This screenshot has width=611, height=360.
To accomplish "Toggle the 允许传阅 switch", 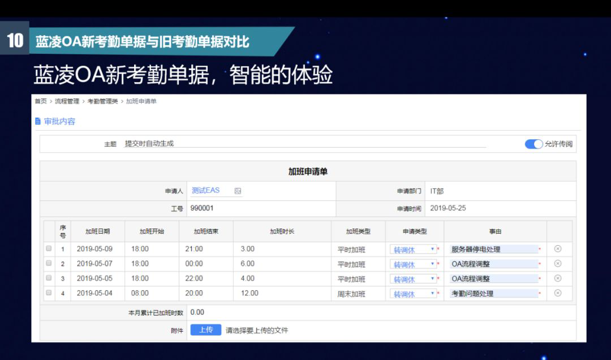I will [x=533, y=144].
